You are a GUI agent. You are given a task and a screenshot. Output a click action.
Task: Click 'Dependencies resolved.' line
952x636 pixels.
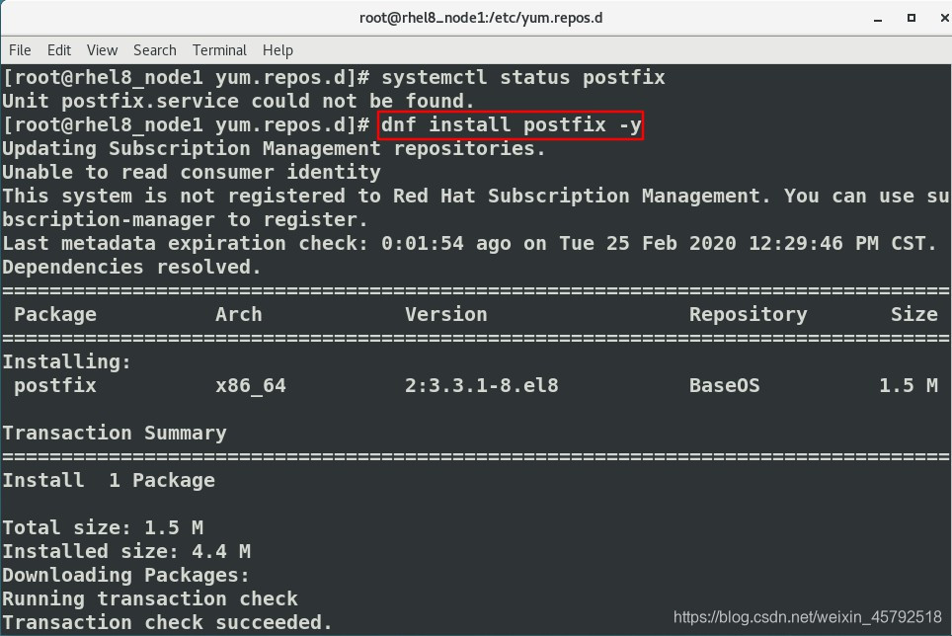(131, 267)
